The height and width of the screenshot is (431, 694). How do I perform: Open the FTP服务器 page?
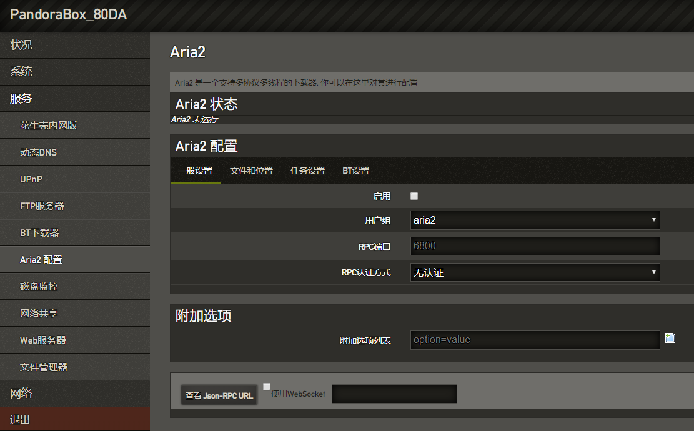pyautogui.click(x=75, y=206)
